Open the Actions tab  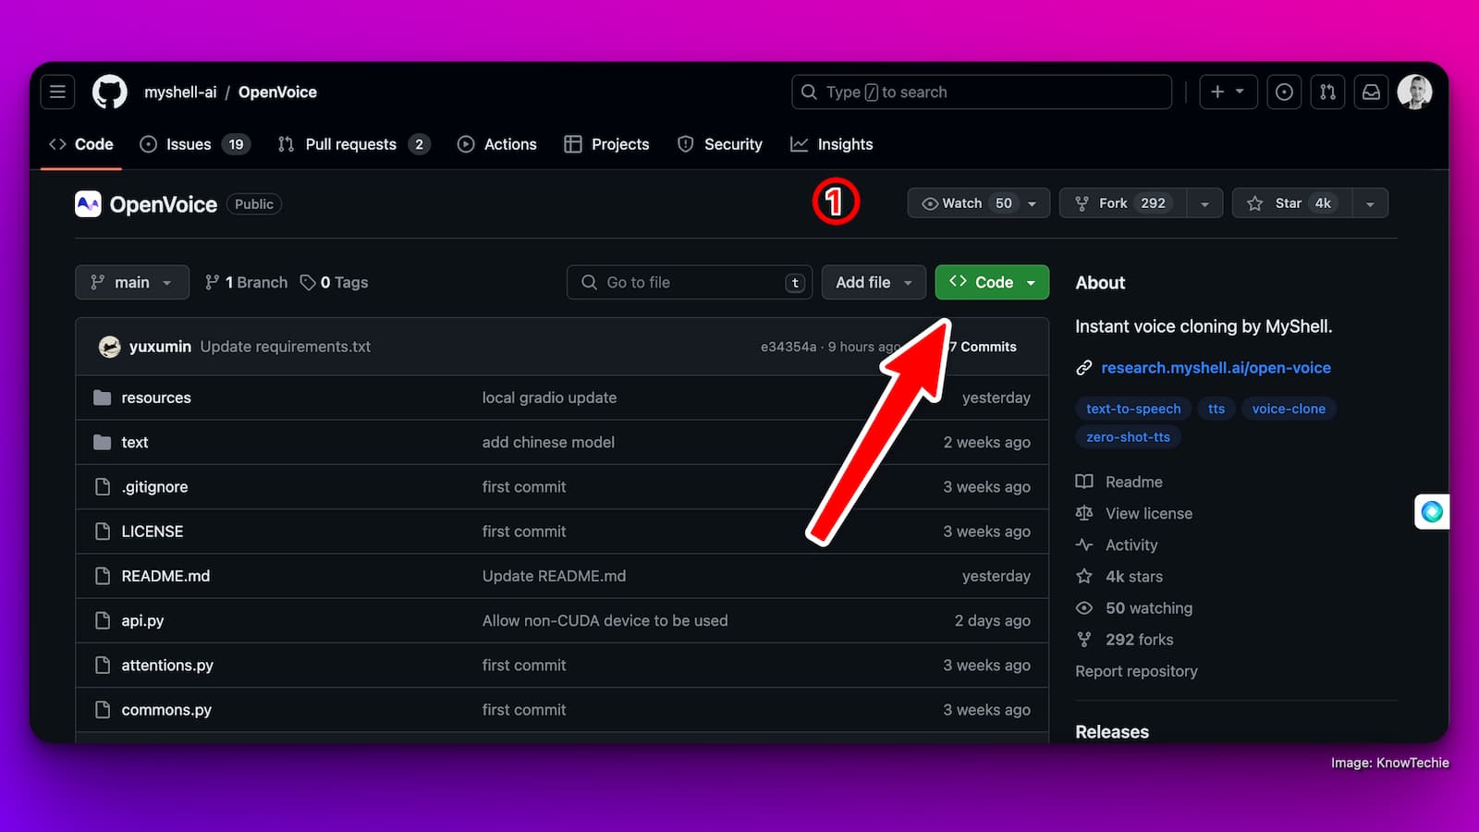click(x=497, y=144)
